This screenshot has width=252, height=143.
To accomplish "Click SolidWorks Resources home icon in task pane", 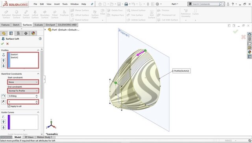I will click(249, 35).
